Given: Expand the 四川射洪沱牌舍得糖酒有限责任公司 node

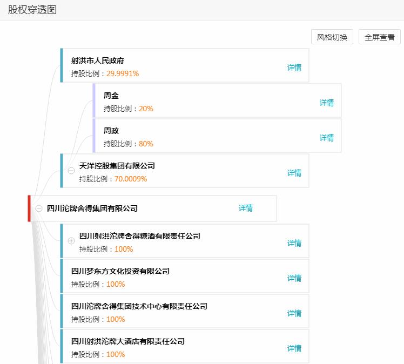Looking at the screenshot, I should [71, 241].
